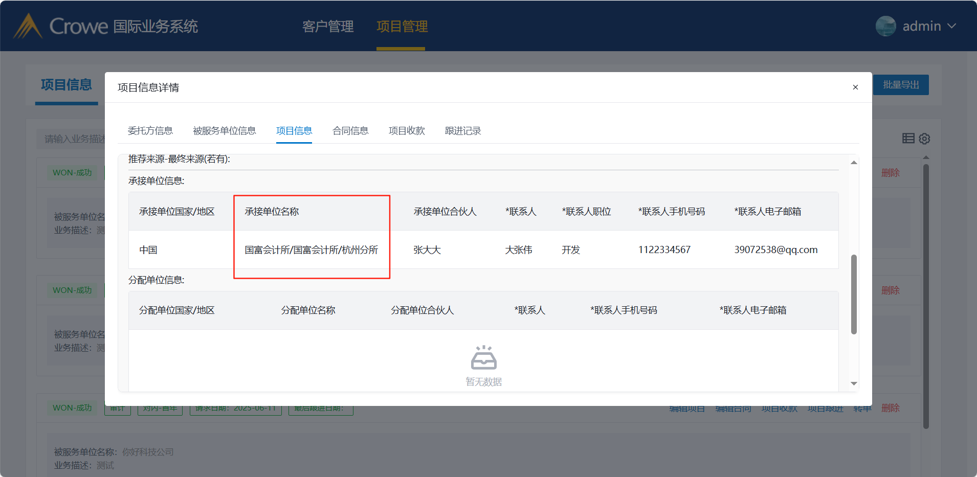Click the empty data inbox icon

click(483, 358)
